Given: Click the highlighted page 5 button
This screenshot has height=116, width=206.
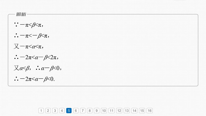Looking at the screenshot, I should pyautogui.click(x=69, y=111).
